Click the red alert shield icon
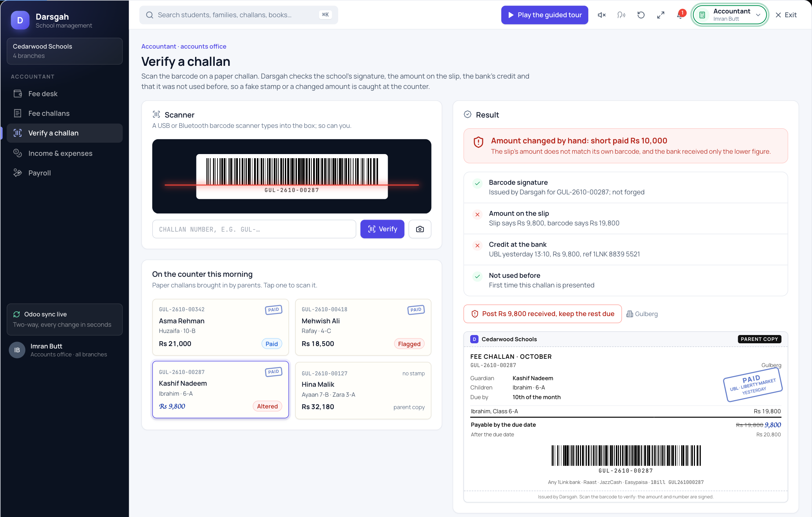Screen dimensions: 812x517 tap(478, 142)
